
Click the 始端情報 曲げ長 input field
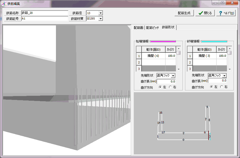click(166, 81)
